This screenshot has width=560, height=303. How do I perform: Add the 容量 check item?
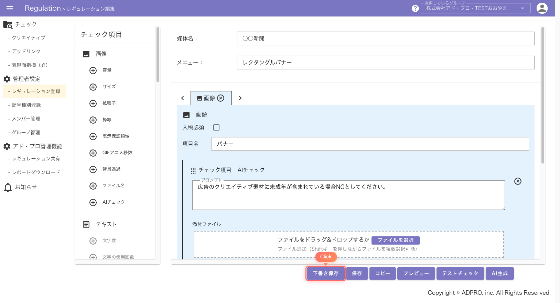tap(93, 70)
